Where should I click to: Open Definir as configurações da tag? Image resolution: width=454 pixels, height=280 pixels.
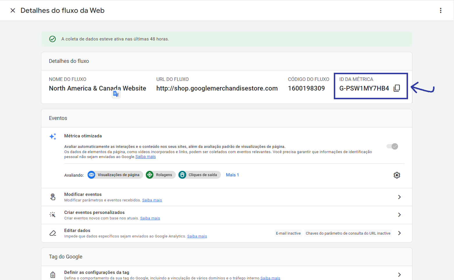coord(227,274)
